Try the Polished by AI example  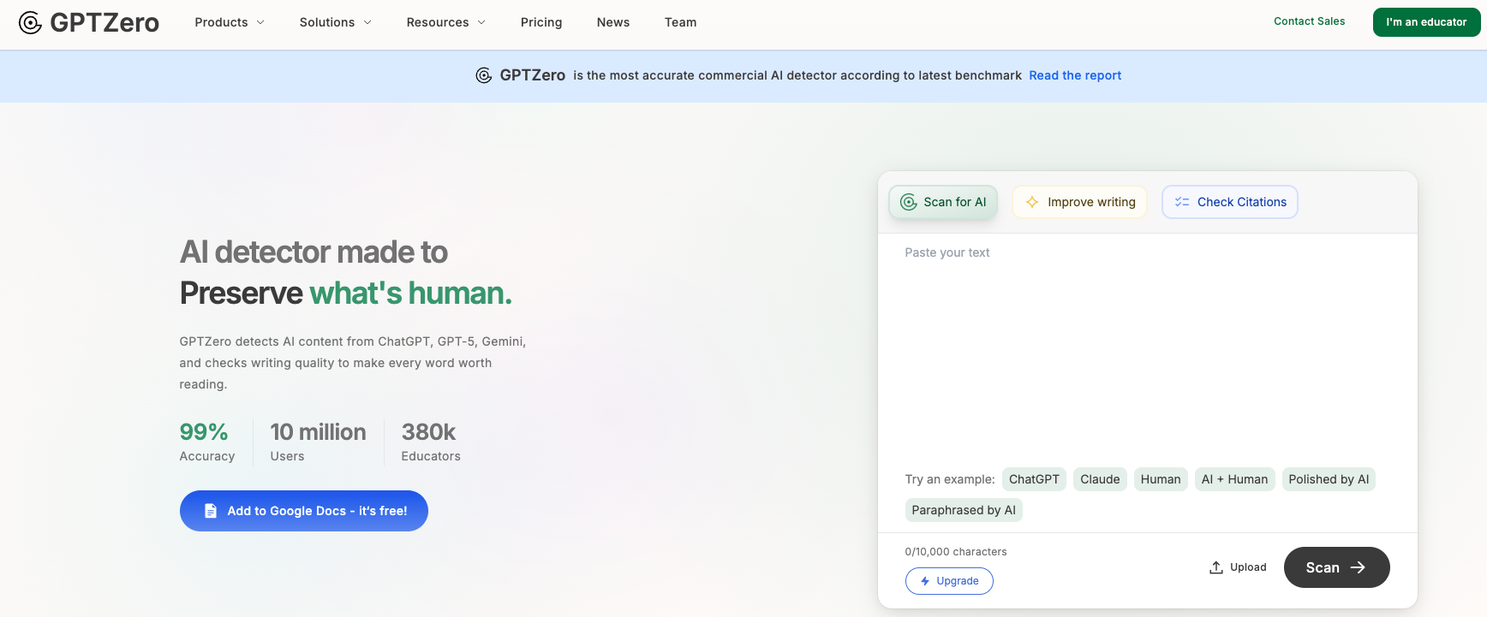click(x=1329, y=479)
